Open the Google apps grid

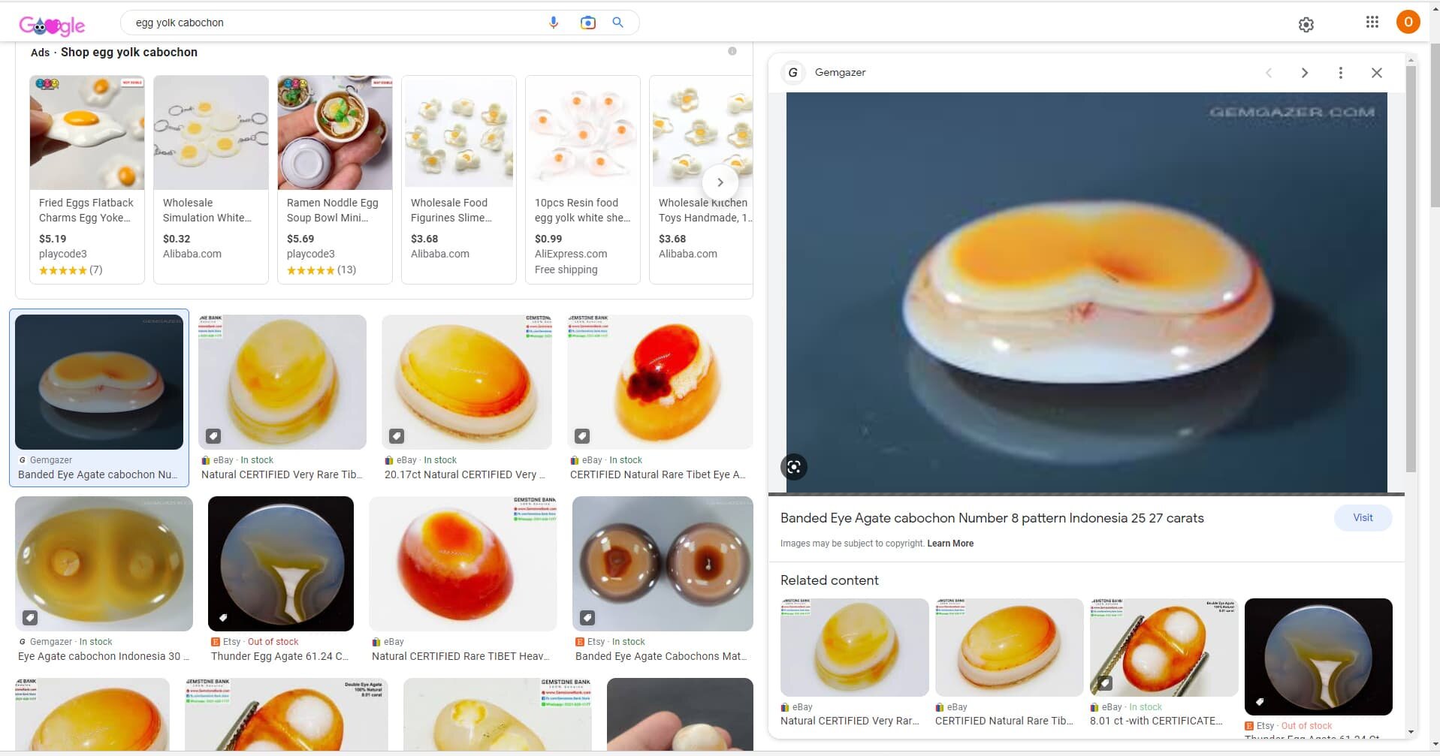click(1372, 23)
